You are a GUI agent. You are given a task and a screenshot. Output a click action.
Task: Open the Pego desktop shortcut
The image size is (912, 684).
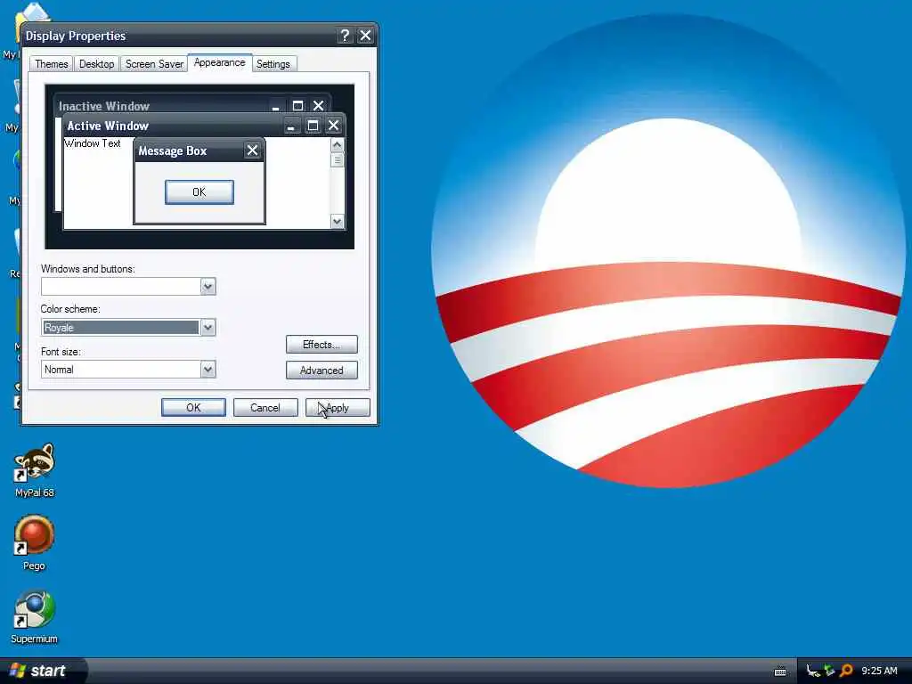[x=35, y=542]
